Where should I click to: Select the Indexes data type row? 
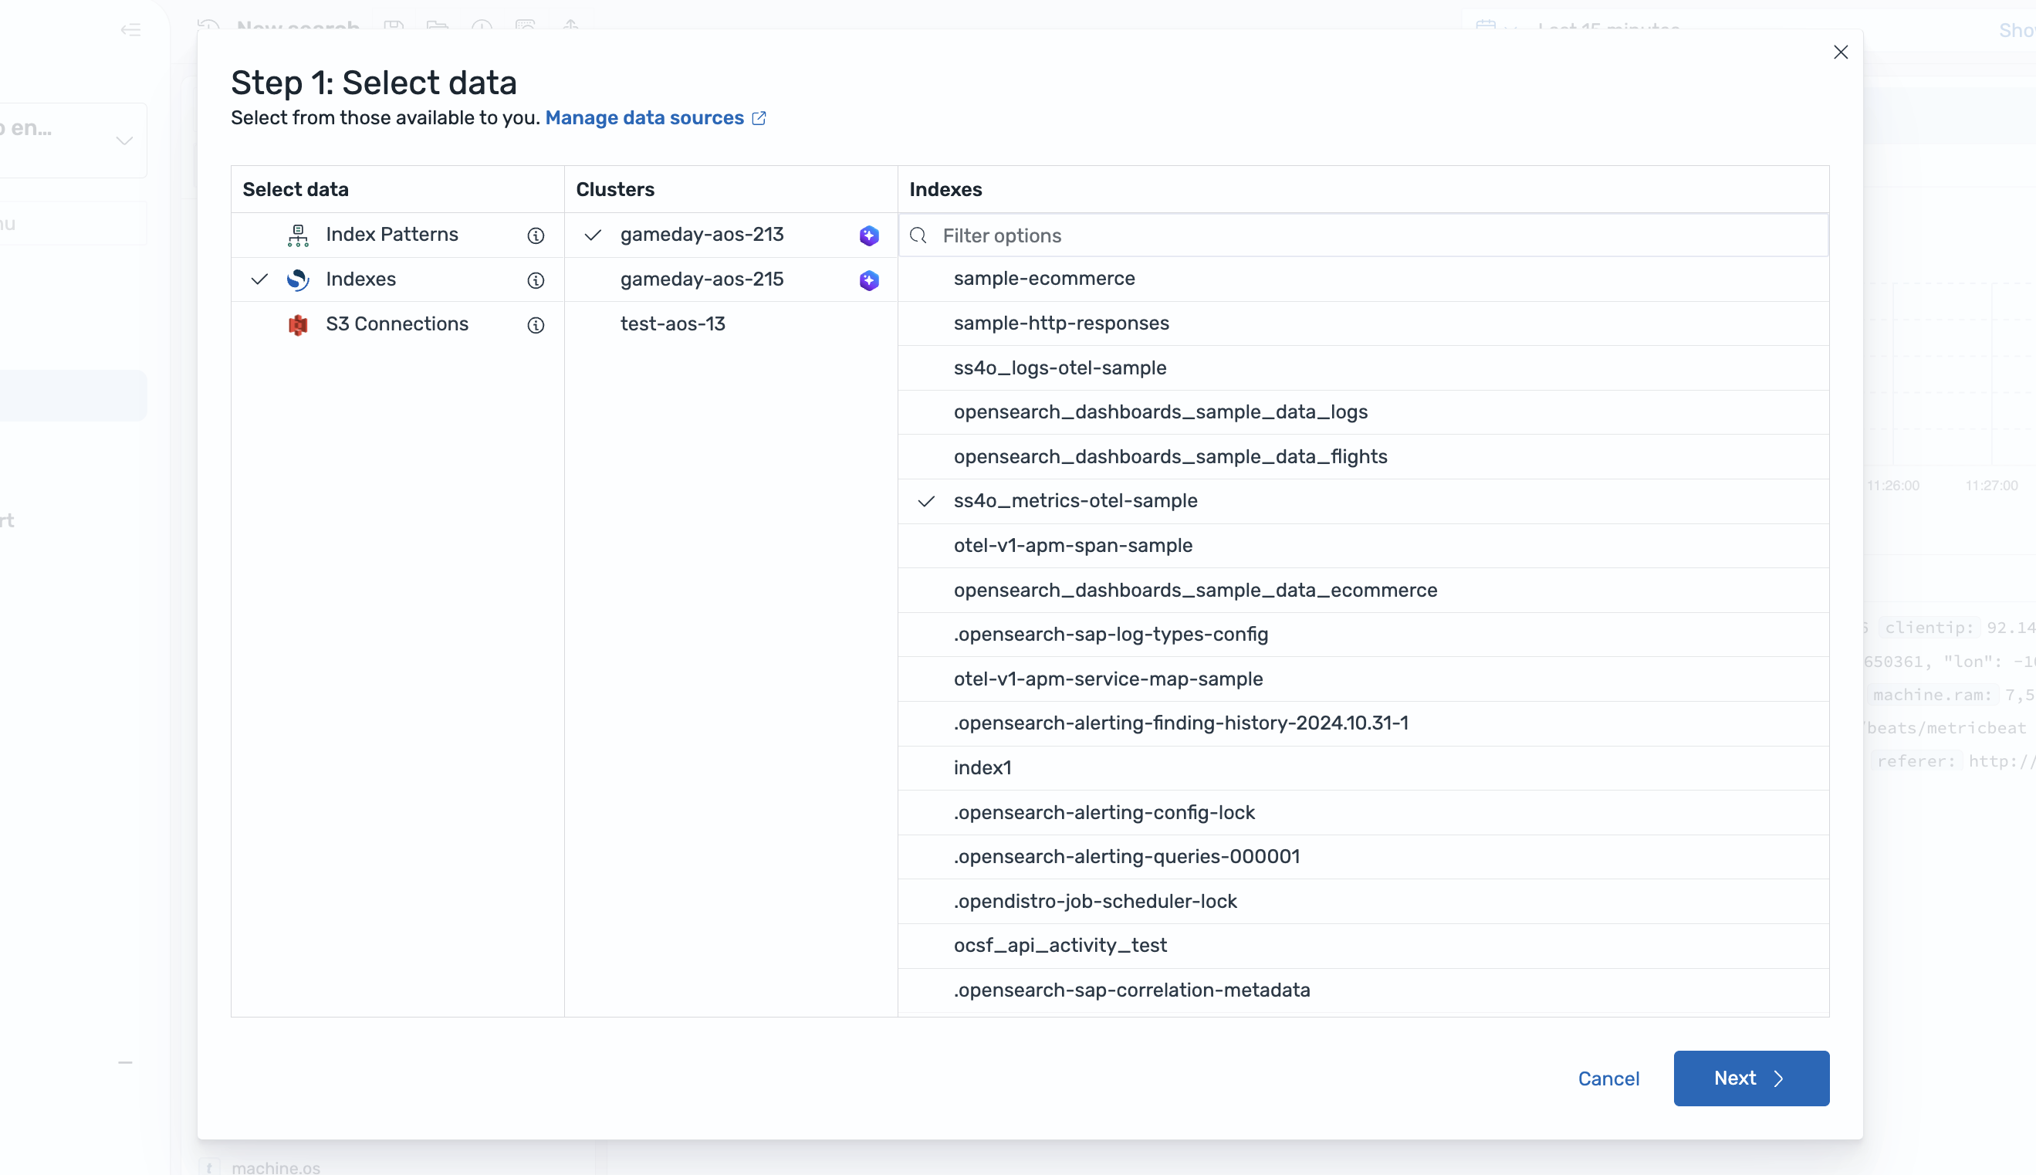[x=360, y=279]
